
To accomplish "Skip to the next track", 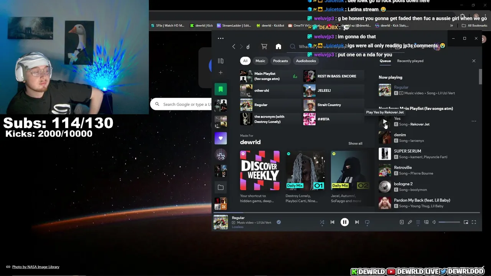I will [x=357, y=222].
